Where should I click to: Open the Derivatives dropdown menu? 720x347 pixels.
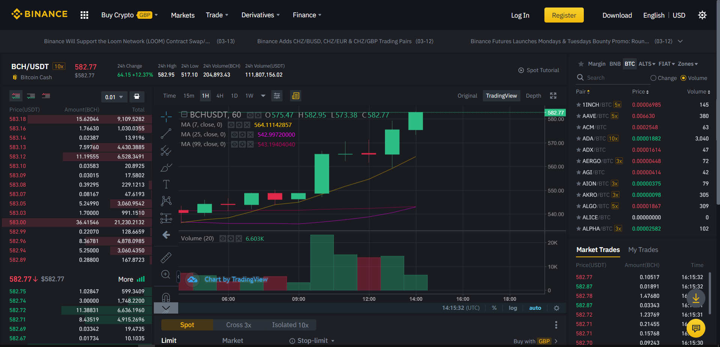tap(260, 15)
